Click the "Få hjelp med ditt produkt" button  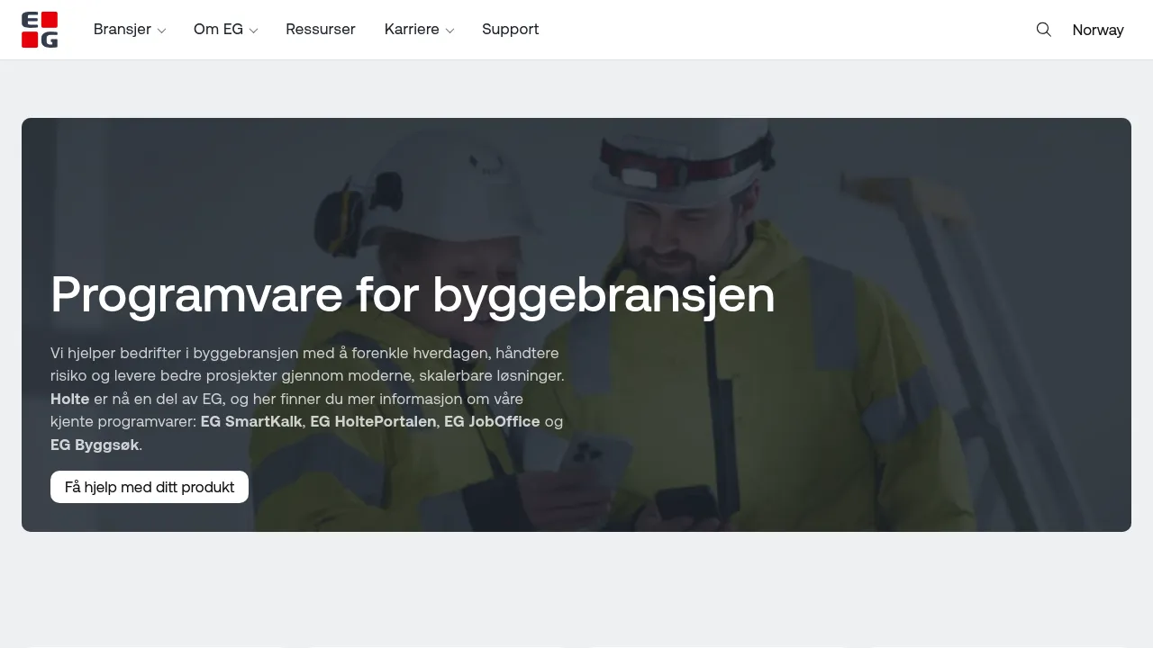[150, 487]
